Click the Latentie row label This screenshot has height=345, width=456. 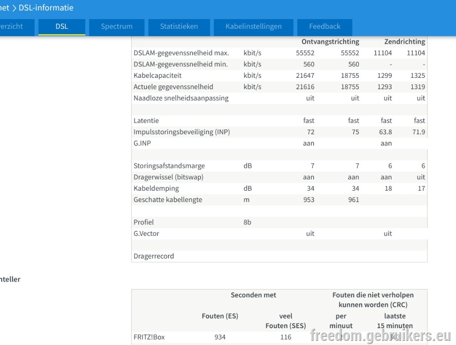[146, 121]
